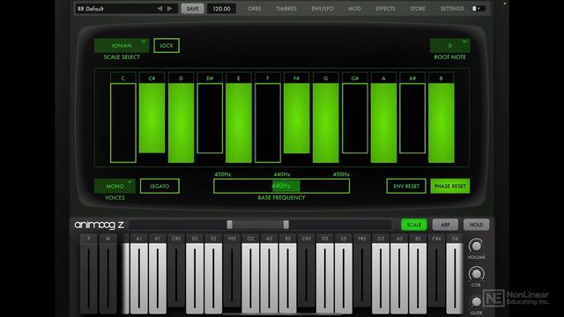The width and height of the screenshot is (564, 317).
Task: Turn off the B note bar
Action: pos(441,123)
